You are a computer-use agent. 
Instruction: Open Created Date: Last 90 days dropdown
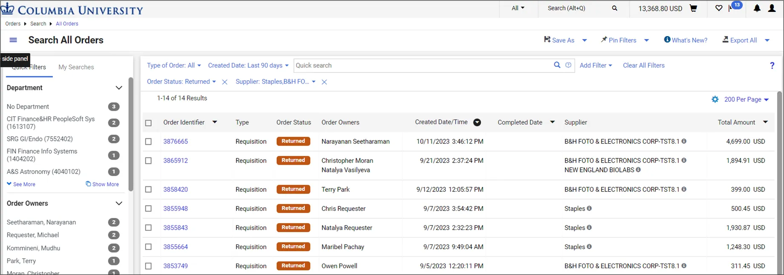[248, 65]
